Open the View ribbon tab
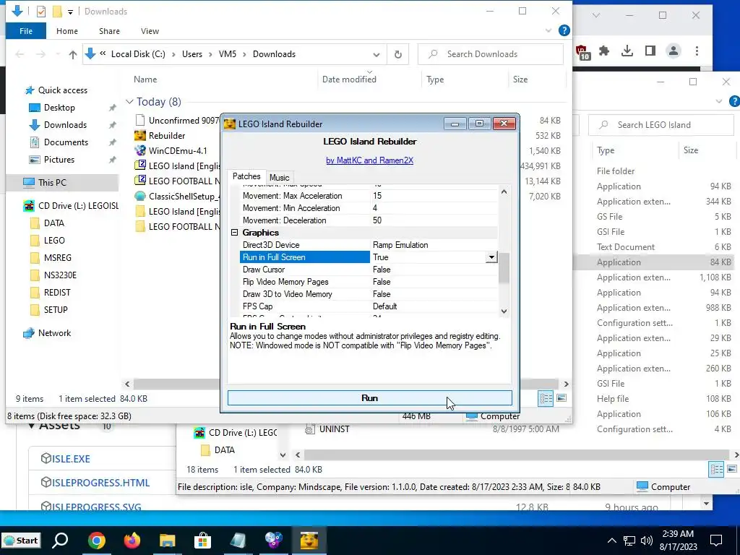Screen dimensions: 740x555 coord(150,31)
